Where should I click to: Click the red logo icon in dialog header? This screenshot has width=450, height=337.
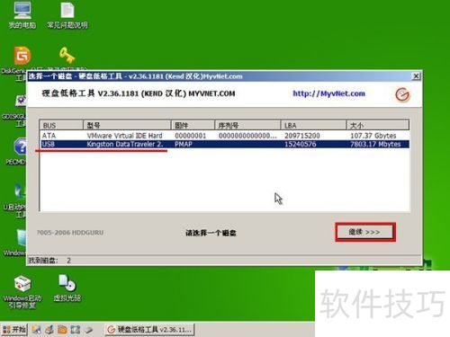coord(402,94)
